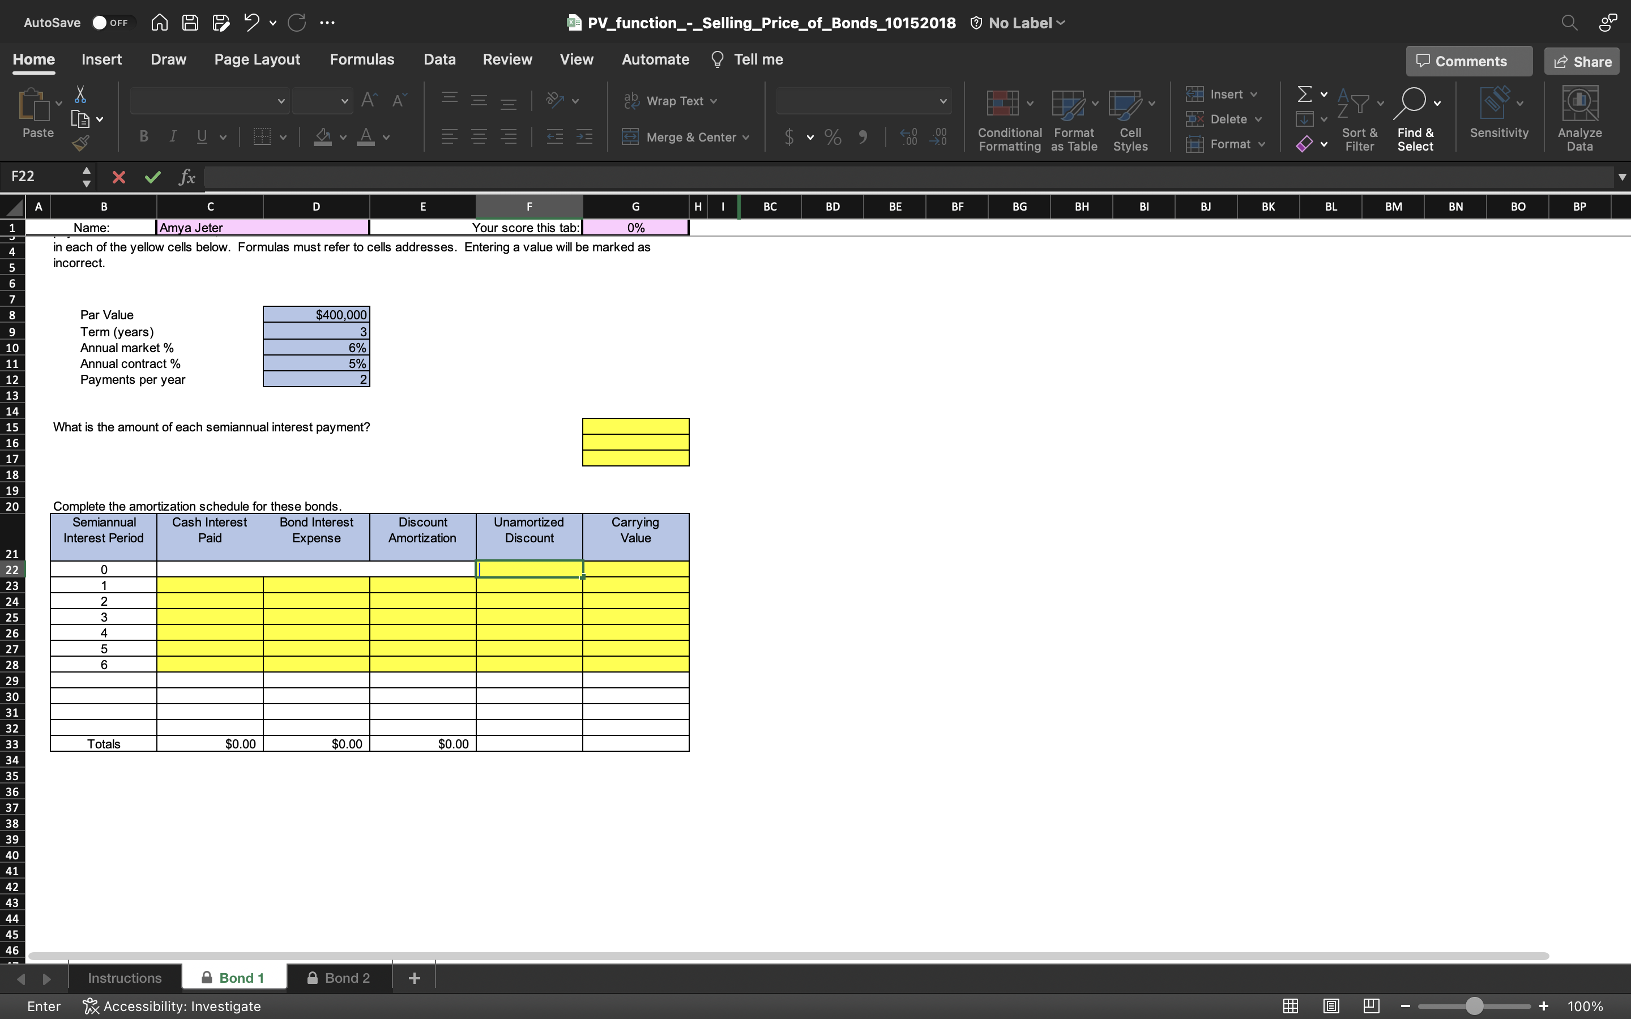Image resolution: width=1631 pixels, height=1019 pixels.
Task: Click the Share button
Action: [1581, 61]
